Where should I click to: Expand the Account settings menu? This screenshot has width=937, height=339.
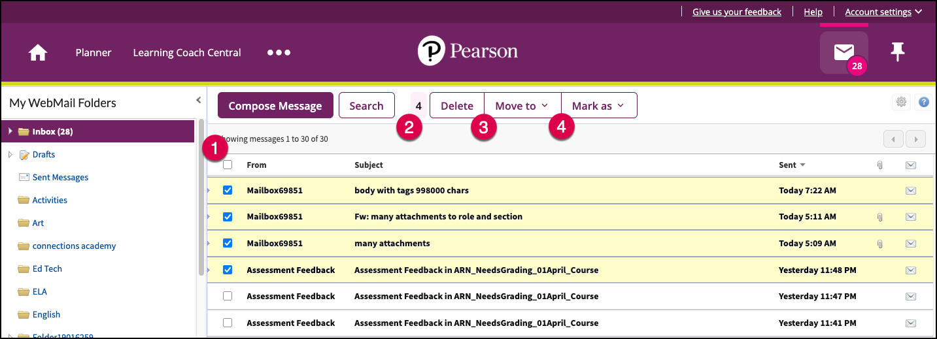coord(883,12)
